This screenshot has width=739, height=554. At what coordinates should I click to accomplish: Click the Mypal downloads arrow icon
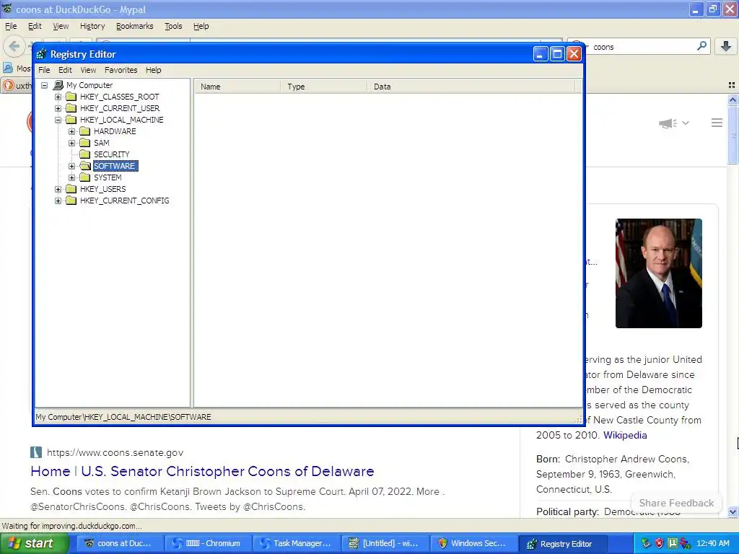(x=726, y=46)
